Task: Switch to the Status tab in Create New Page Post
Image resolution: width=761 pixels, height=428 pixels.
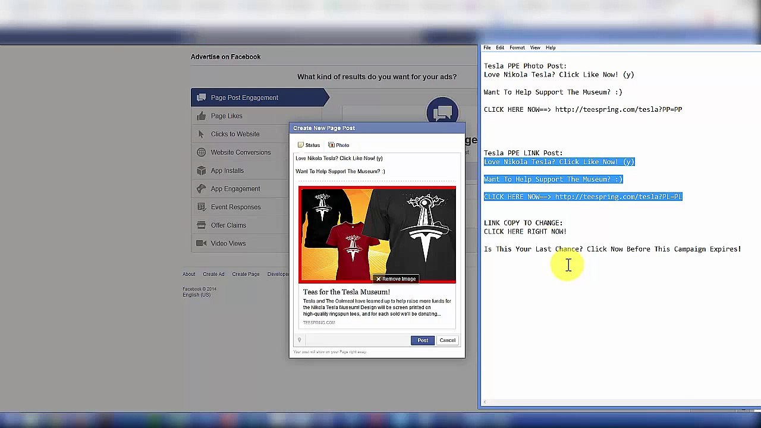Action: (x=309, y=145)
